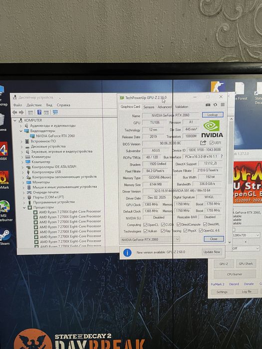This screenshot has height=349, width=262.
Task: Expand the Очереди печати node
Action: tap(23, 192)
